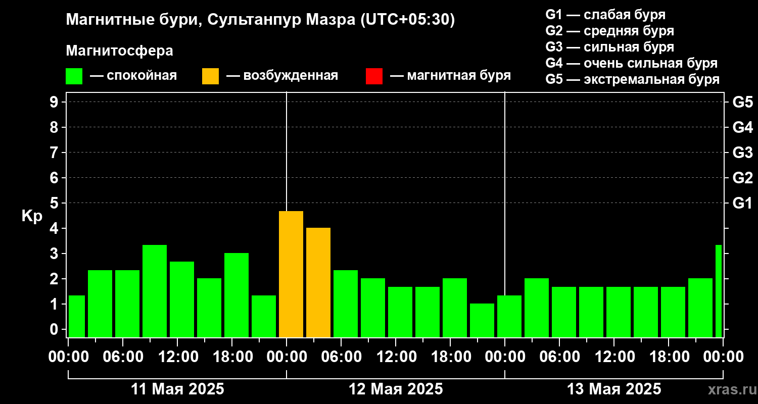Click the '— магнитная буря' legend label
Viewport: 758px width, 404px height.
tap(450, 76)
